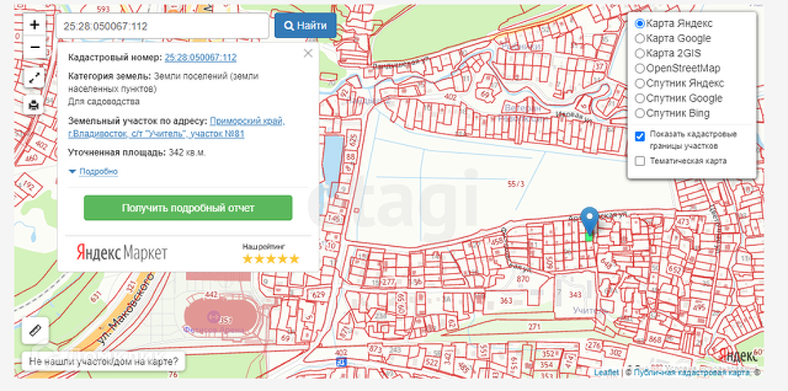This screenshot has height=391, width=788.
Task: Click the print map icon
Action: coord(34,104)
